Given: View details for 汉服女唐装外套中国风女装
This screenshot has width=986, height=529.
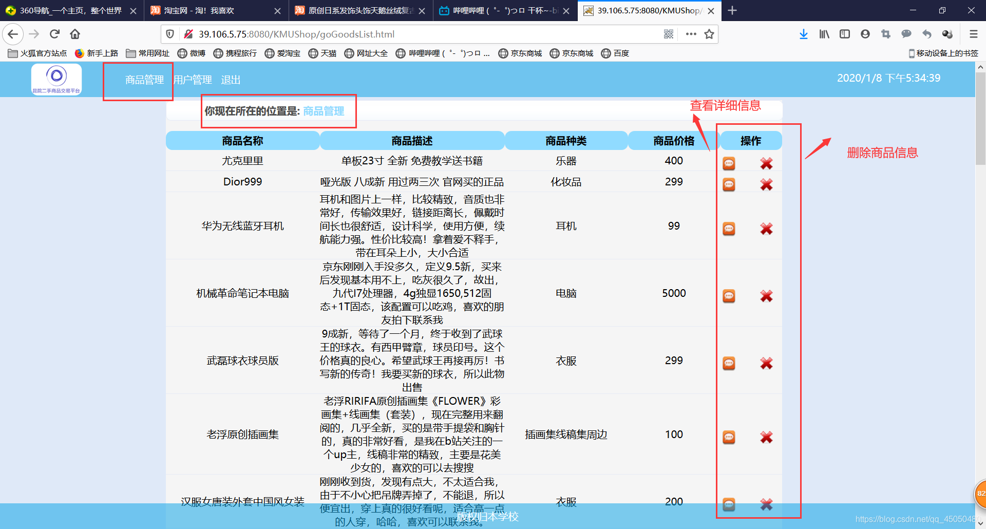Looking at the screenshot, I should 729,504.
